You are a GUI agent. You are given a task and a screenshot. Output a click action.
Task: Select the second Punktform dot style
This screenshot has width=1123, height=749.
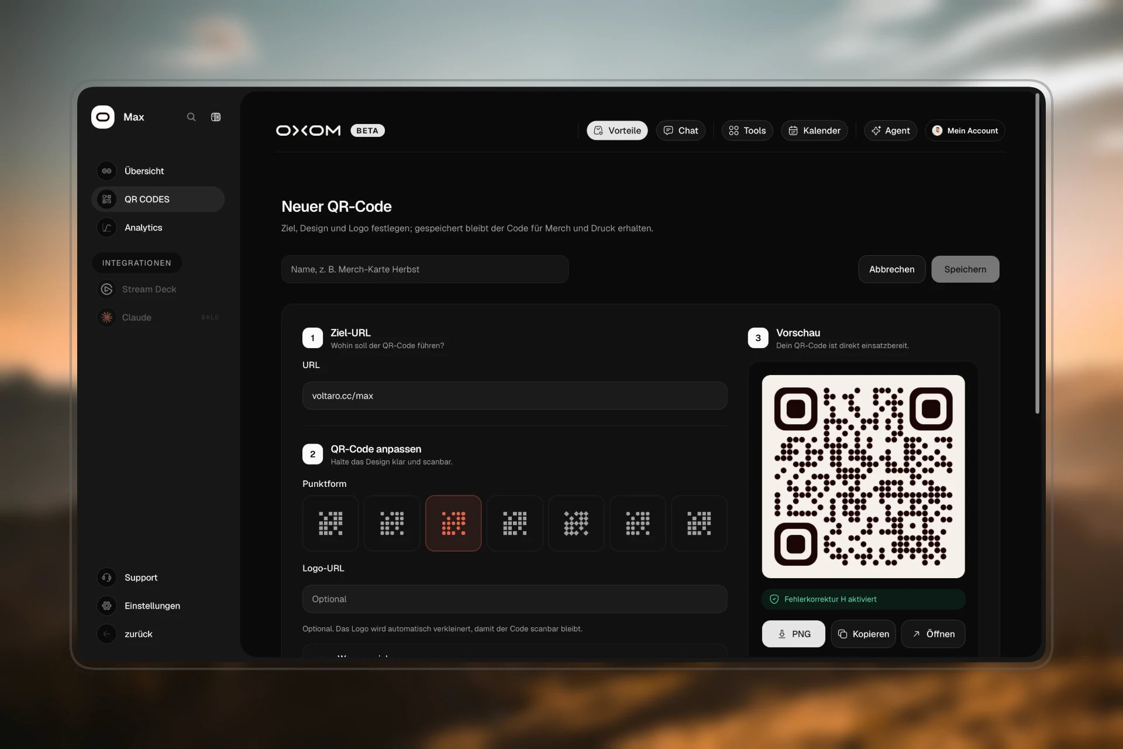tap(392, 523)
